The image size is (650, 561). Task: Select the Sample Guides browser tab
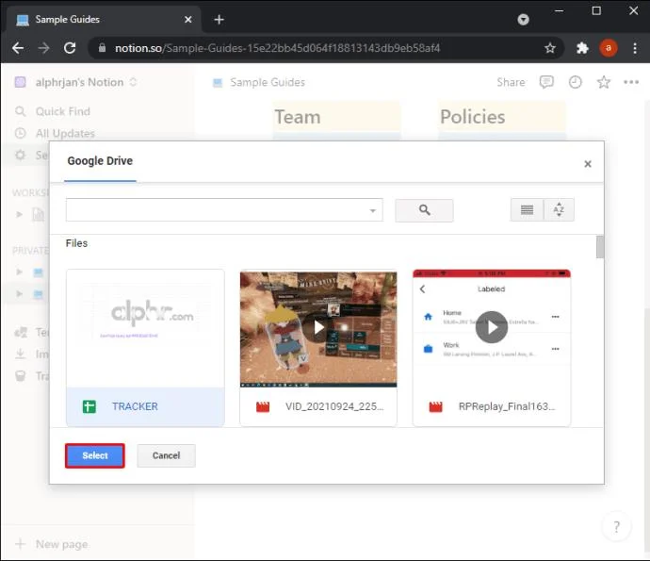(x=102, y=20)
